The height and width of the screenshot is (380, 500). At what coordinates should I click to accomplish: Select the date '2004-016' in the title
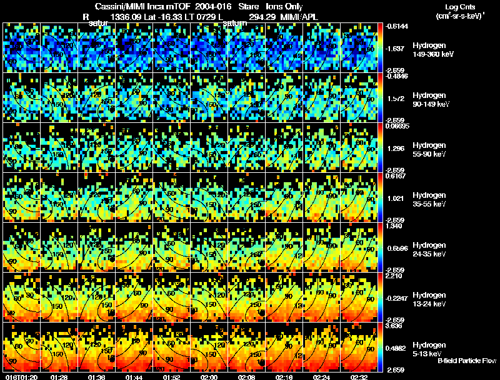click(x=212, y=7)
